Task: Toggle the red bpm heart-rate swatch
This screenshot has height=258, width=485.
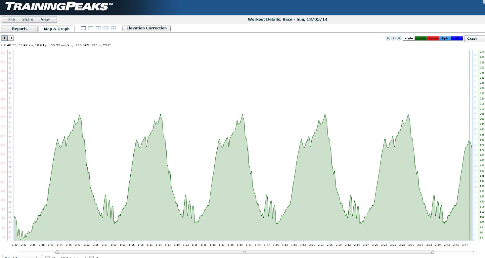Action: tap(433, 38)
